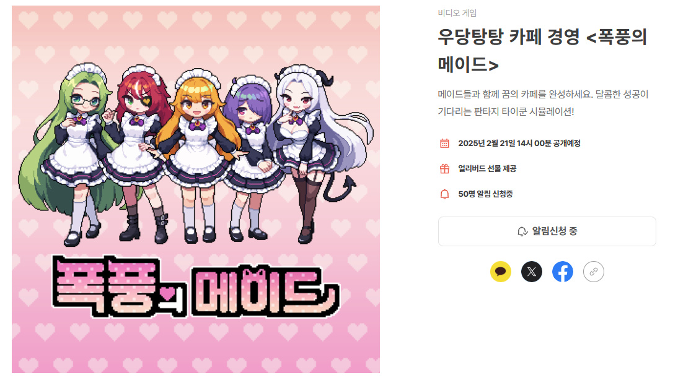Image resolution: width=691 pixels, height=383 pixels.
Task: Click the 폭풍의 메이드 pixel logo
Action: (196, 286)
